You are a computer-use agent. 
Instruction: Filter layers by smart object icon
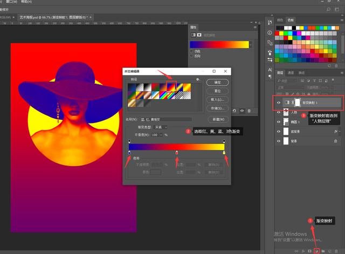tap(326, 81)
